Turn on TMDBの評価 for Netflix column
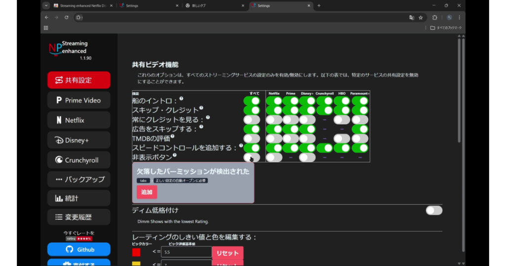 (x=274, y=138)
